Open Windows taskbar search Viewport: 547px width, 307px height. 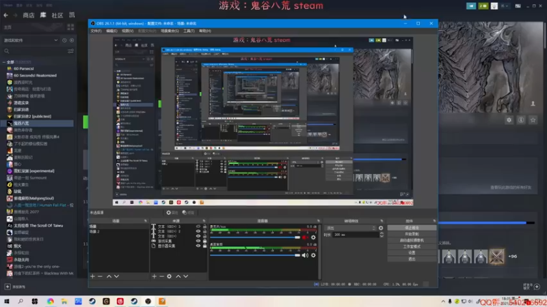pyautogui.click(x=21, y=301)
